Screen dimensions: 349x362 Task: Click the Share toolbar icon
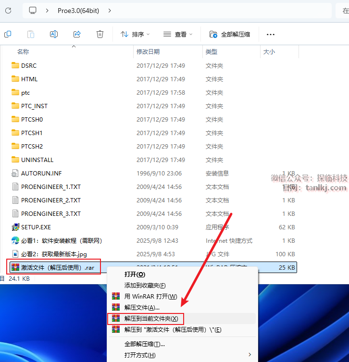tap(77, 35)
